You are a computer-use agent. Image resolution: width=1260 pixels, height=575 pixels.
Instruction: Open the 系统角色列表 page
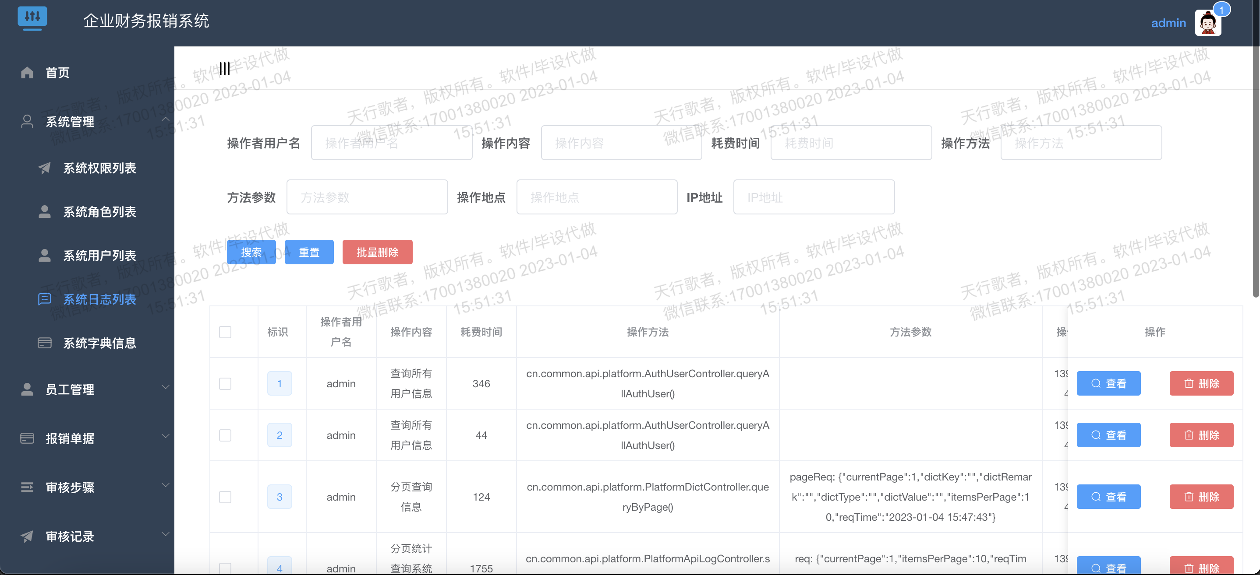(99, 211)
